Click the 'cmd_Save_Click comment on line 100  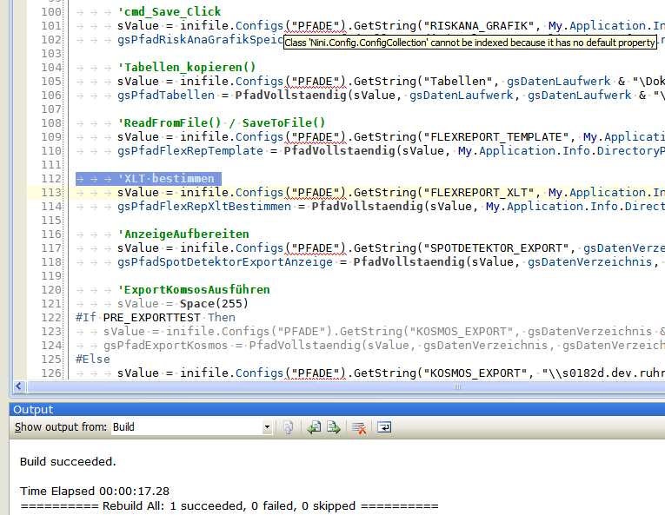pyautogui.click(x=170, y=12)
